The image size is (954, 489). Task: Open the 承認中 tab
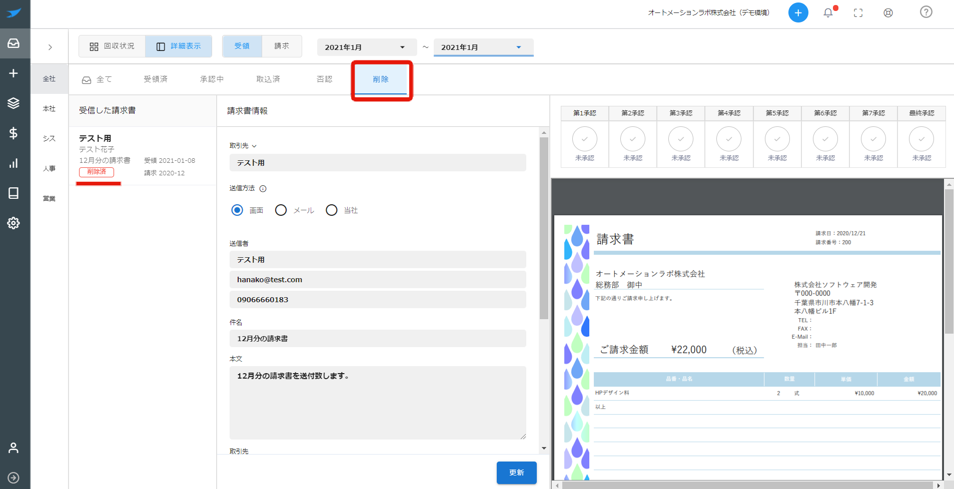pyautogui.click(x=212, y=79)
